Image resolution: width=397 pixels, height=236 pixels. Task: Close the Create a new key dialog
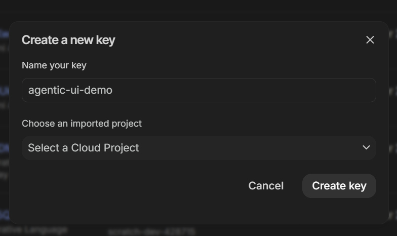coord(370,40)
